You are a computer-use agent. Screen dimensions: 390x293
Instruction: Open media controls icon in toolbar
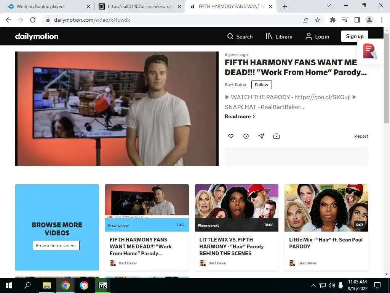point(345,20)
